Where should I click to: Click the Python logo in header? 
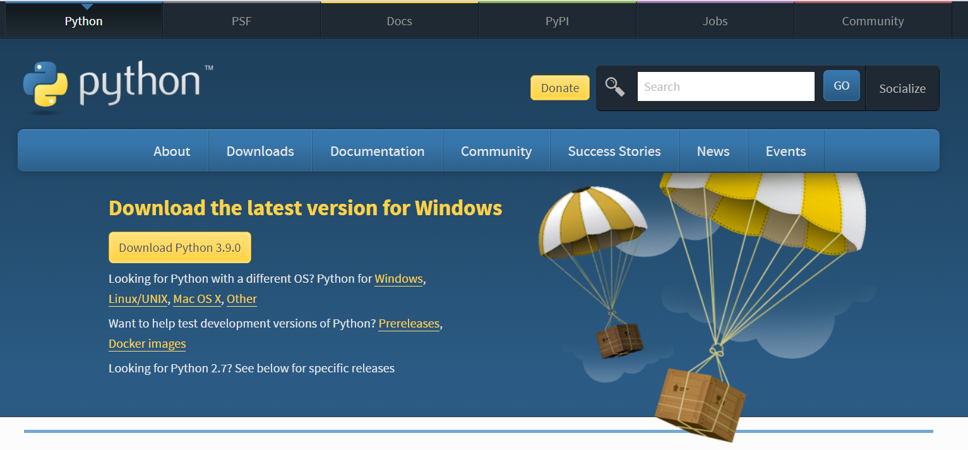click(118, 86)
